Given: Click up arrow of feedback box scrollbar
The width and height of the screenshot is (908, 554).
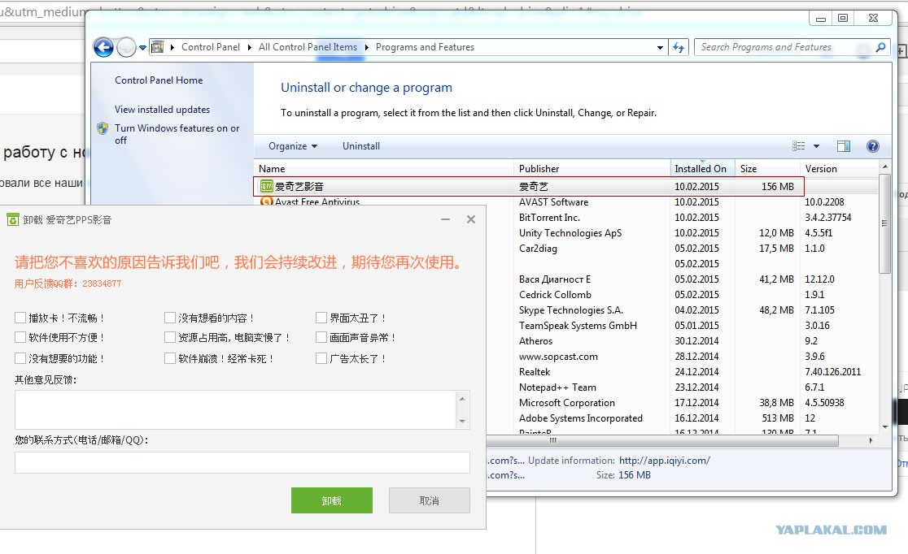Looking at the screenshot, I should coord(462,398).
